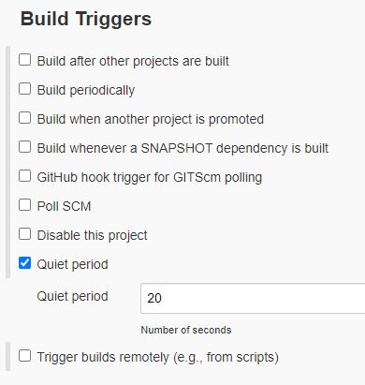Click the 'Build whenever a SNAPSHOT dependency is built' label
365x385 pixels.
coord(182,148)
